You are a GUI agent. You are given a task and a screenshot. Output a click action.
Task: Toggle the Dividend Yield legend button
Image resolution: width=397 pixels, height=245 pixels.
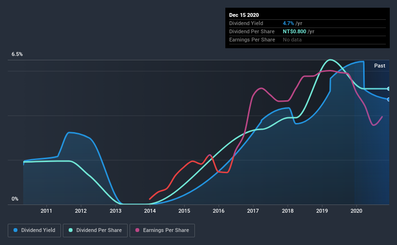point(34,231)
